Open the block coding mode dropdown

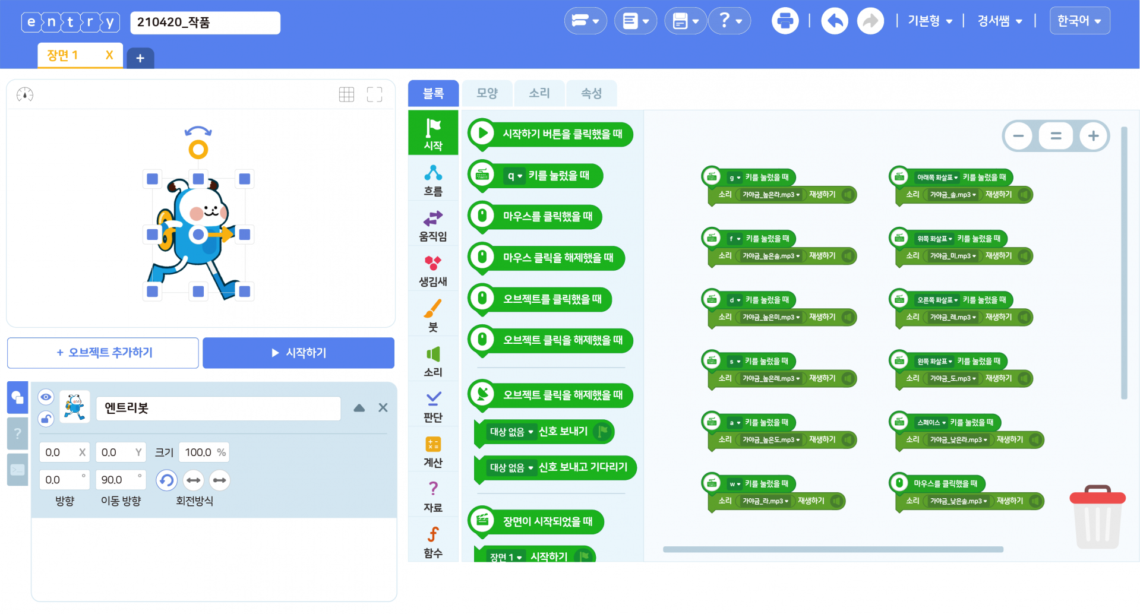coord(585,21)
